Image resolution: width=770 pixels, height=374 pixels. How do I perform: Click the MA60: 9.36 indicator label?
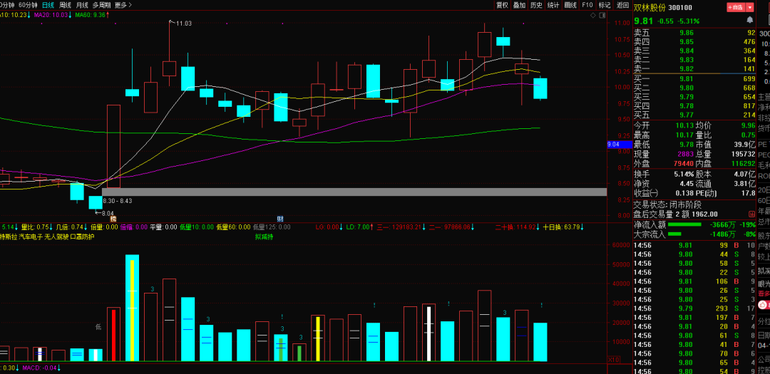[x=92, y=15]
